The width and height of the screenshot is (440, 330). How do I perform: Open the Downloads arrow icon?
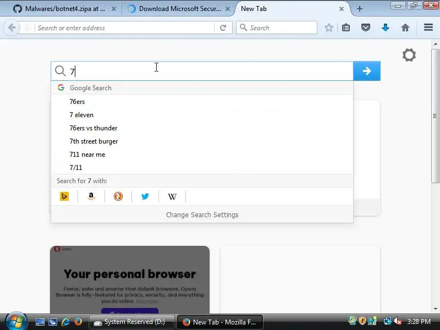(386, 28)
